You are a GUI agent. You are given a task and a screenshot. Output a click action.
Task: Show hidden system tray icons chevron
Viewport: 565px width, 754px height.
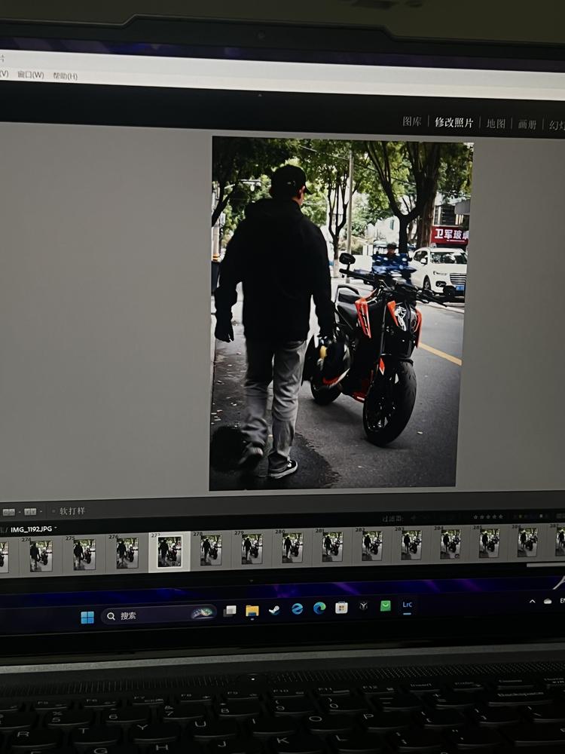coord(532,602)
